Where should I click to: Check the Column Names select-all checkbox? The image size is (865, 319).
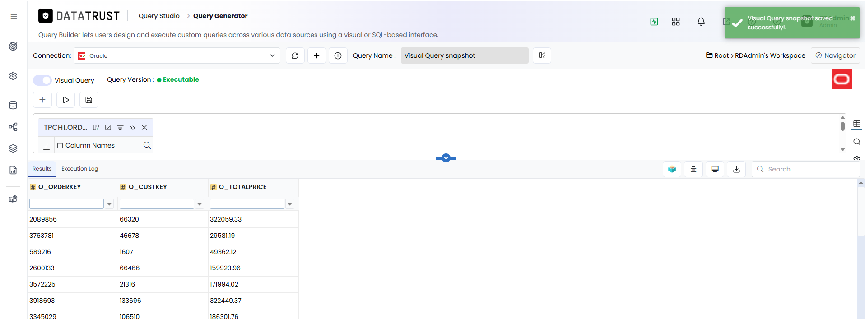coord(47,146)
